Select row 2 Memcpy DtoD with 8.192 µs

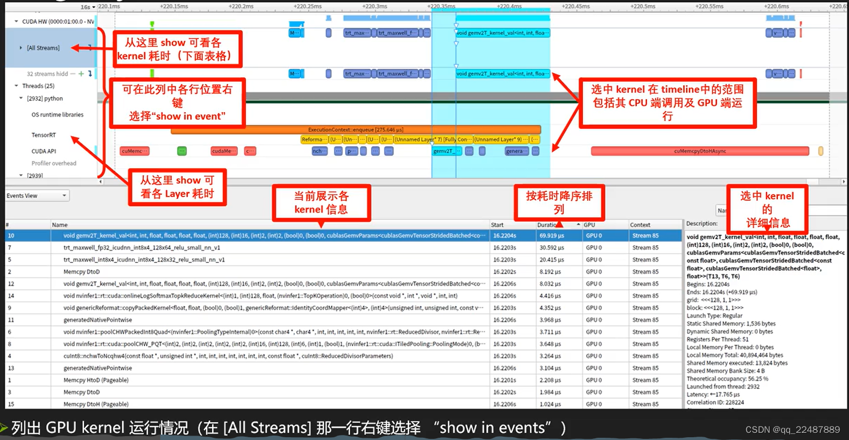343,272
